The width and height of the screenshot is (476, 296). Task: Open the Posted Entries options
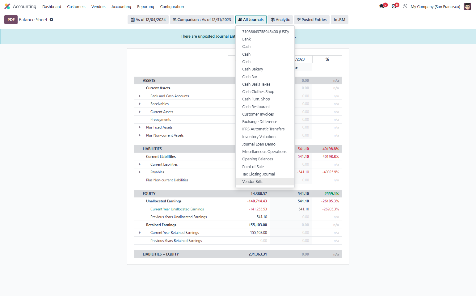[x=312, y=19]
